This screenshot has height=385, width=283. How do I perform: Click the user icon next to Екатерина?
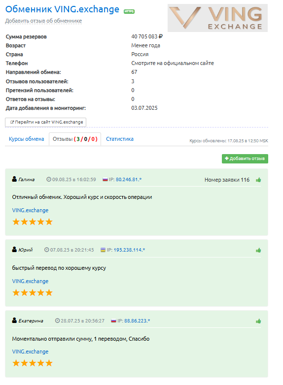pos(14,321)
